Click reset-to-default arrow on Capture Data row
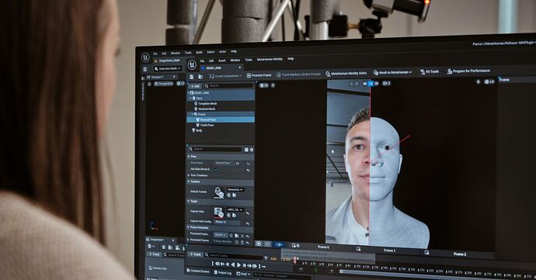Image resolution: width=536 pixels, height=280 pixels. click(248, 213)
